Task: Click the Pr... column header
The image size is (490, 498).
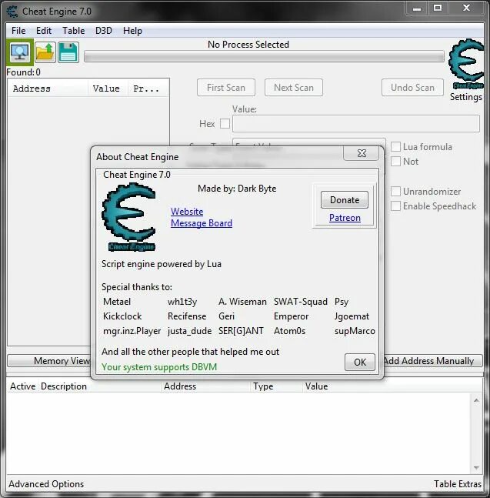Action: pos(148,89)
